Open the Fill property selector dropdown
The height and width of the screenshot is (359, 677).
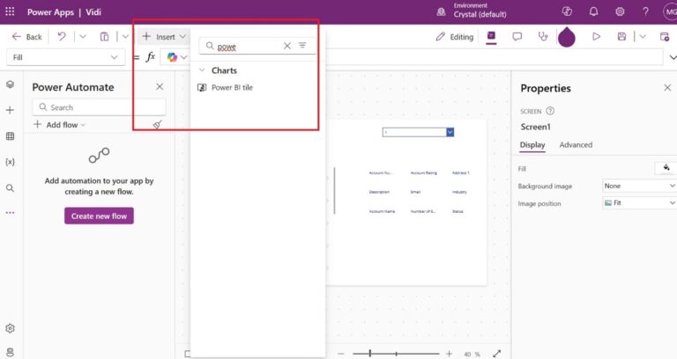[66, 57]
